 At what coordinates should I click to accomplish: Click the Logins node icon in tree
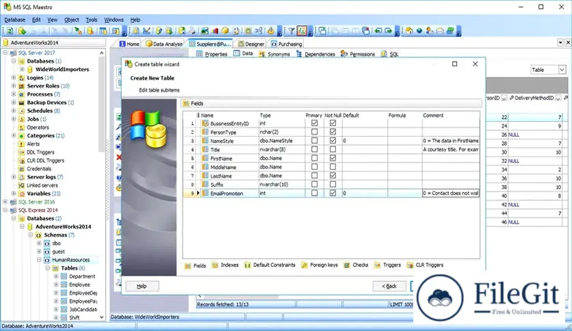(x=21, y=78)
